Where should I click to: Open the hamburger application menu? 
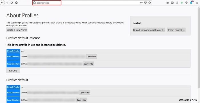tap(197, 3)
